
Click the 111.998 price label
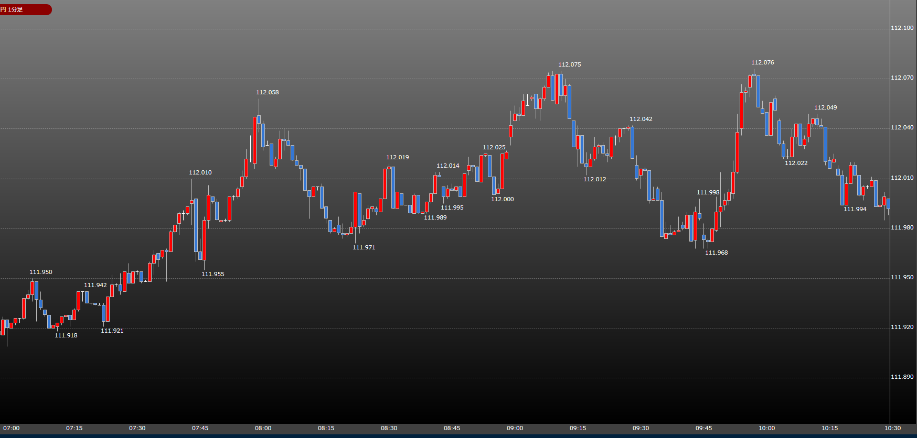pos(708,192)
